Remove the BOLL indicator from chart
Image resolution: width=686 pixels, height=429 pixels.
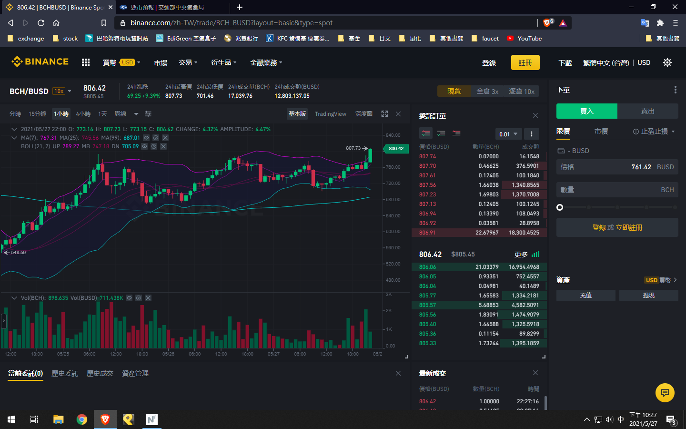(163, 146)
